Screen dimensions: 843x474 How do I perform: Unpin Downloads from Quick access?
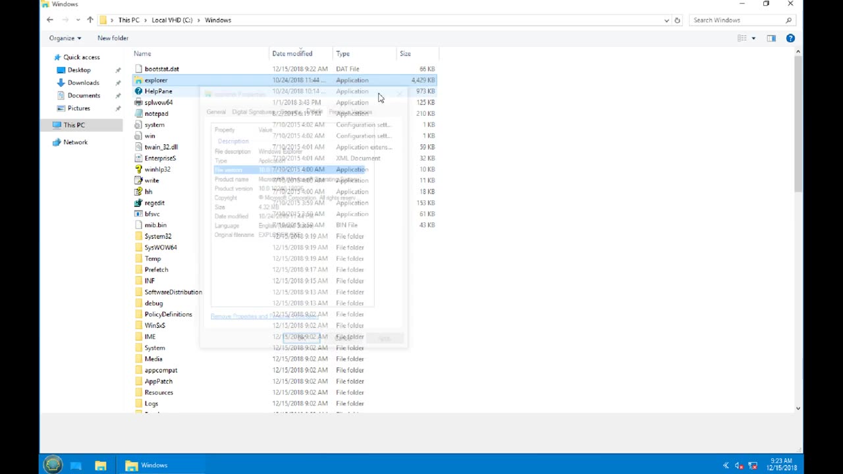[x=118, y=82]
